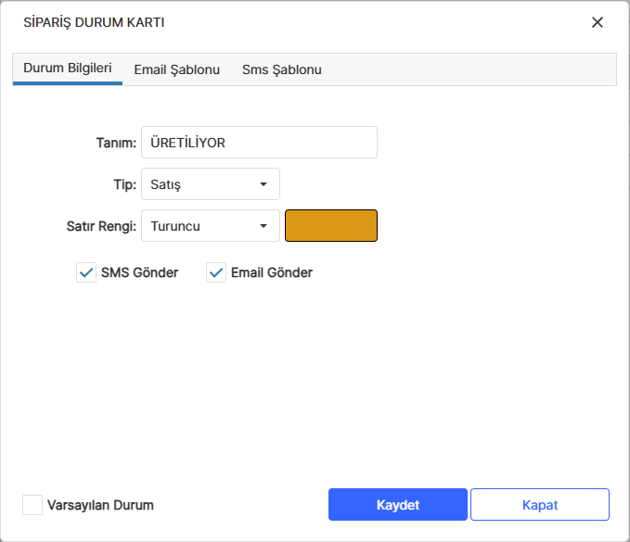630x542 pixels.
Task: Open the Sms Şablonu tab
Action: coord(282,69)
